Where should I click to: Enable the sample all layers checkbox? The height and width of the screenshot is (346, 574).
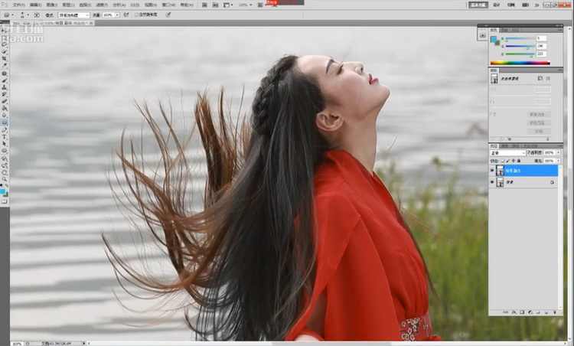pyautogui.click(x=137, y=15)
